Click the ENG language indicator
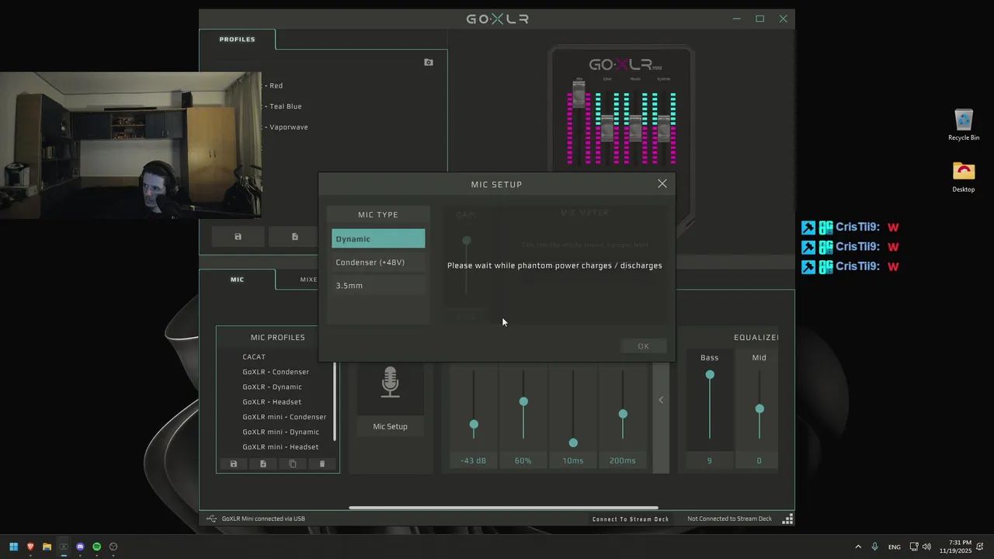The width and height of the screenshot is (994, 559). pos(895,547)
